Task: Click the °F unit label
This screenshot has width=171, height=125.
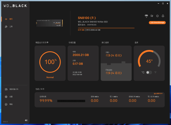Action: click(155, 72)
